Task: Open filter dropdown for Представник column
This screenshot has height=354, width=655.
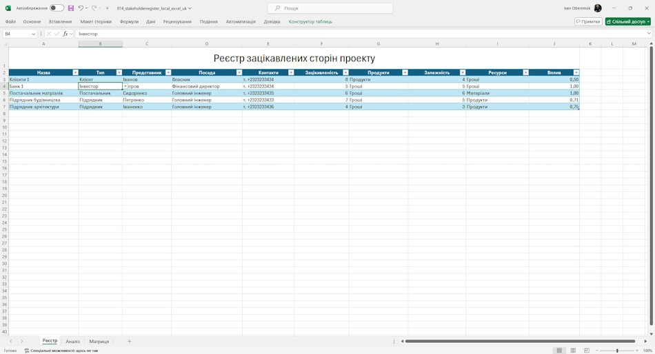Action: coord(168,72)
